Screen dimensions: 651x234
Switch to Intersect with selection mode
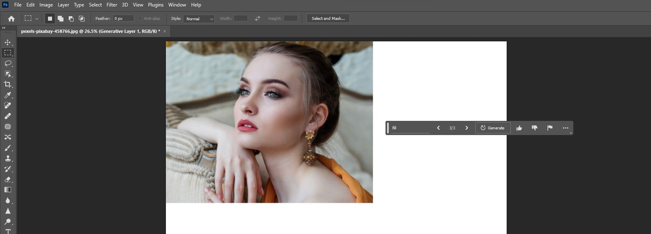click(82, 19)
